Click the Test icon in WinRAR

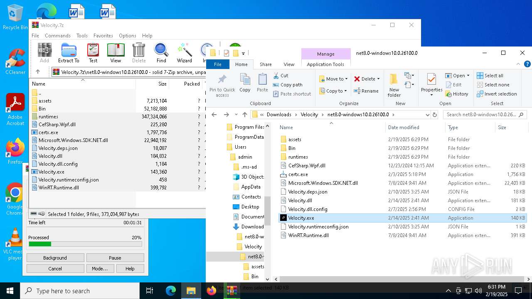click(93, 53)
